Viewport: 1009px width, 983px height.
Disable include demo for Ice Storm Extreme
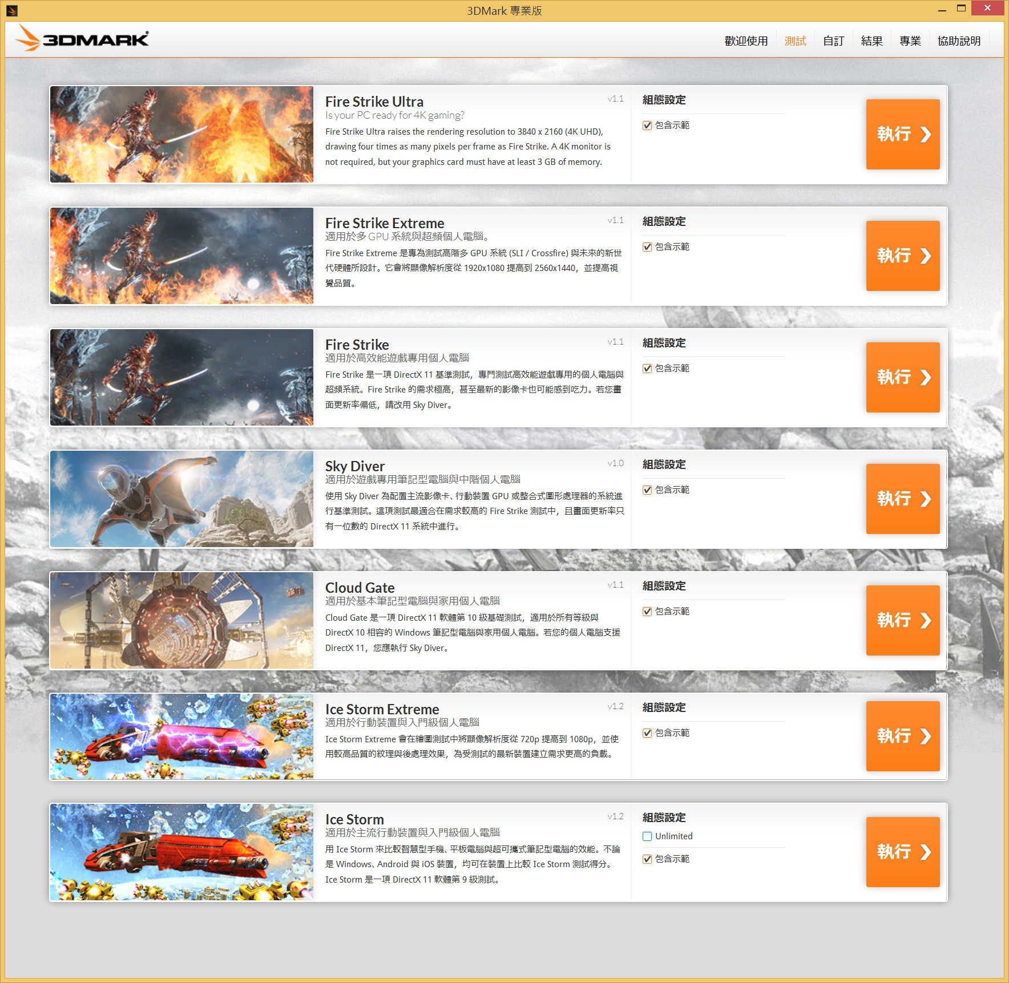point(647,733)
